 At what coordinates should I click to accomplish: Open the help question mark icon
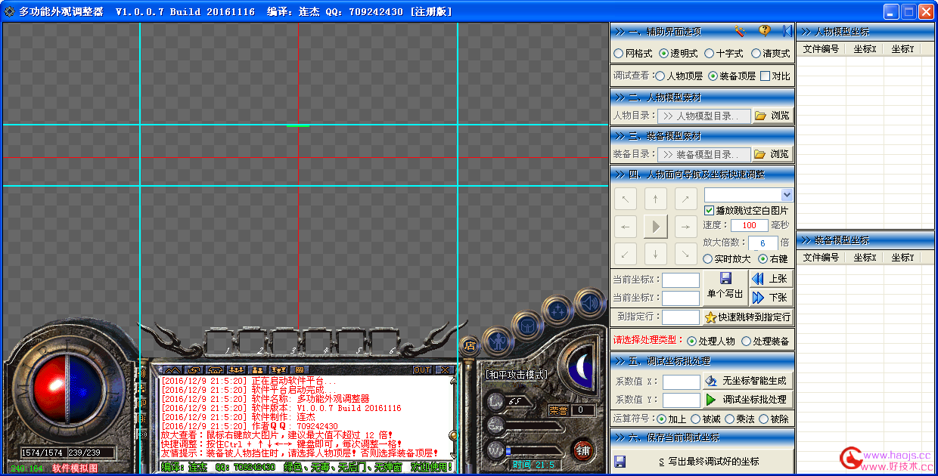point(764,31)
